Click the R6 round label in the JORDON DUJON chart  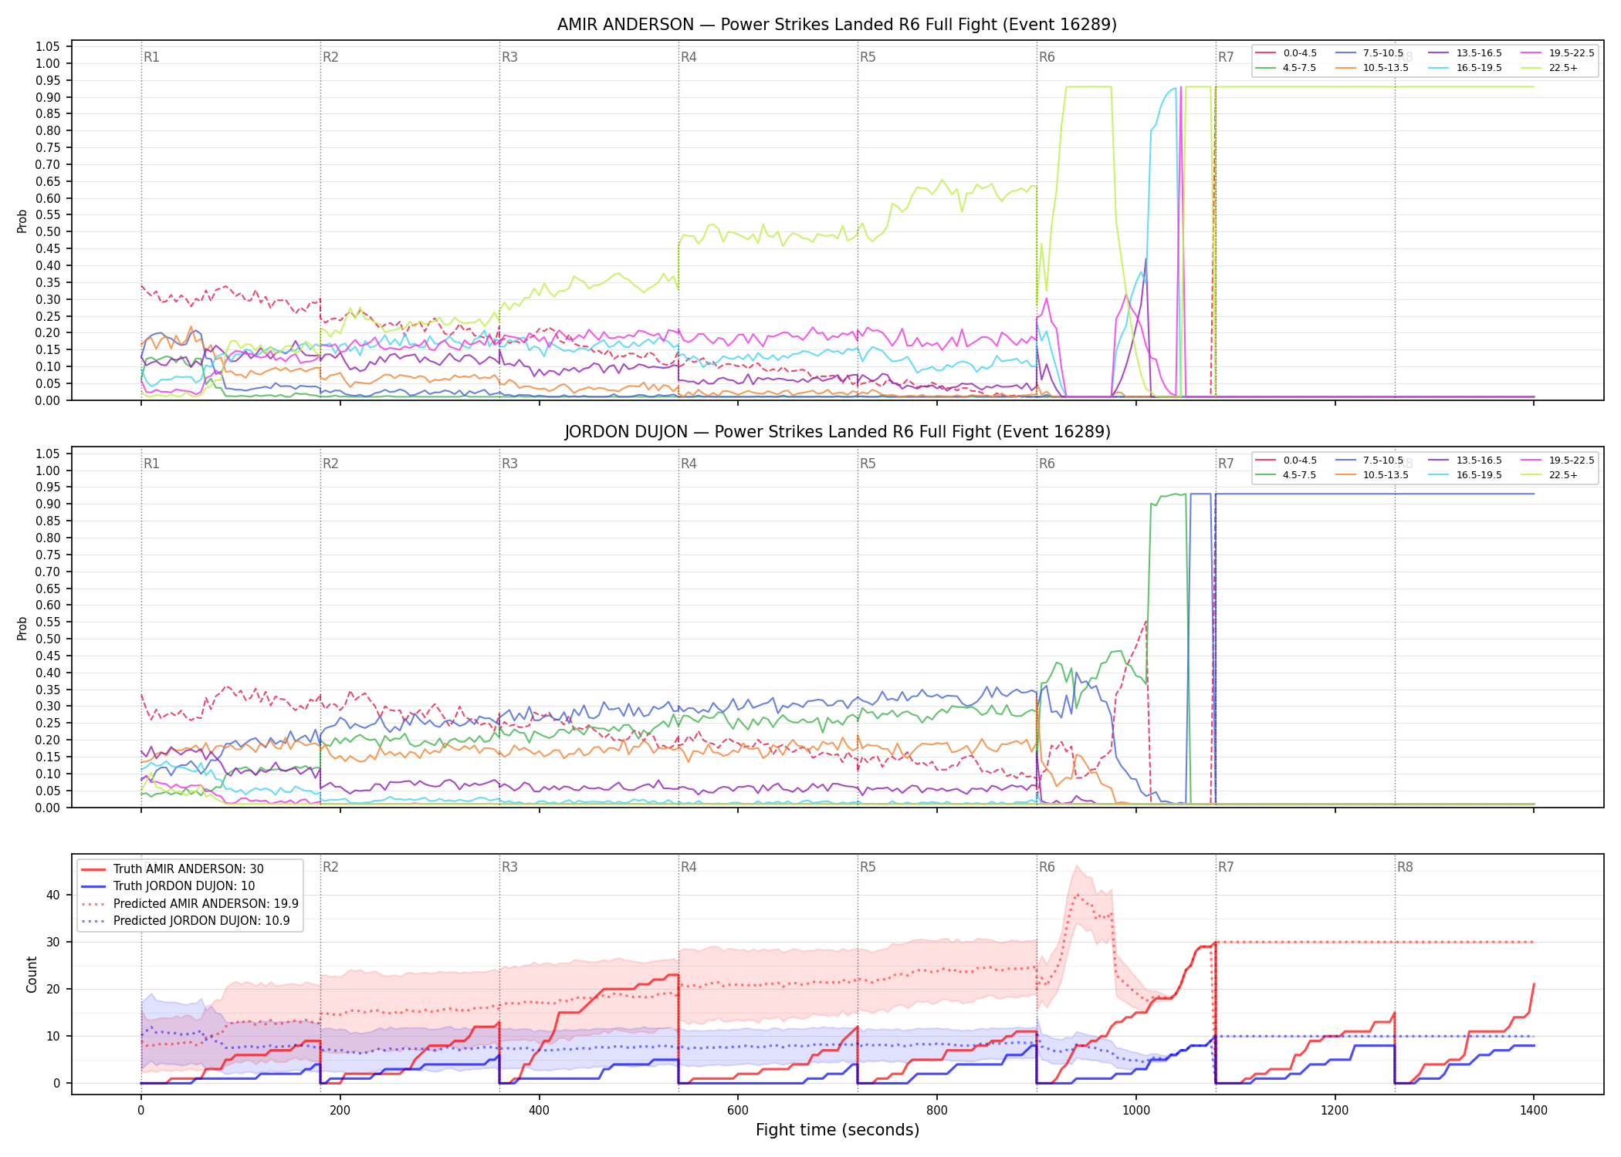tap(1047, 464)
